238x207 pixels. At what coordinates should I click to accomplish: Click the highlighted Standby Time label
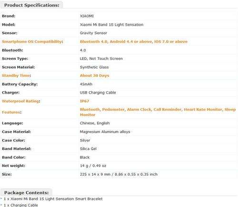pyautogui.click(x=16, y=75)
